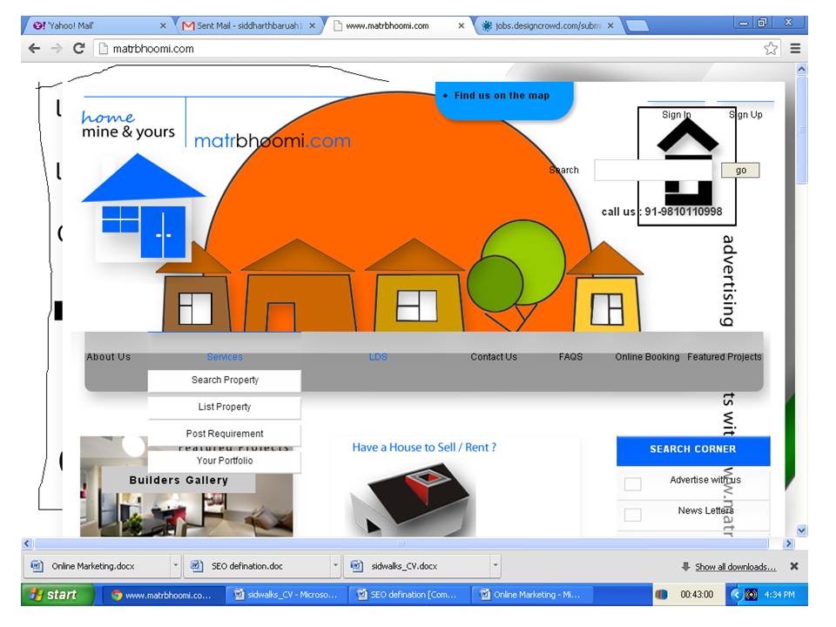Screen dimensions: 836x627
Task: Bookmark this page with the star icon
Action: pos(771,49)
